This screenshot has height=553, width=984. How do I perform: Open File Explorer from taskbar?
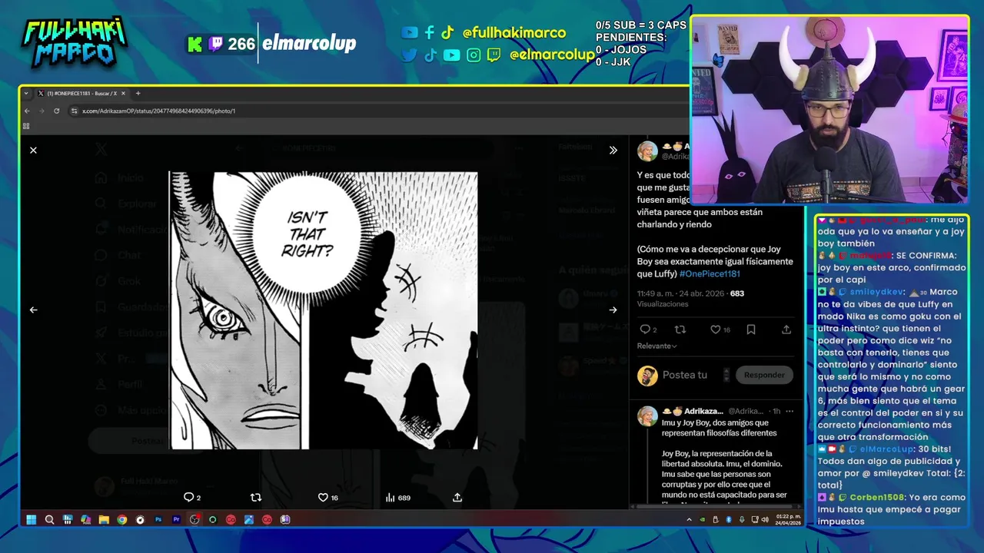point(104,520)
